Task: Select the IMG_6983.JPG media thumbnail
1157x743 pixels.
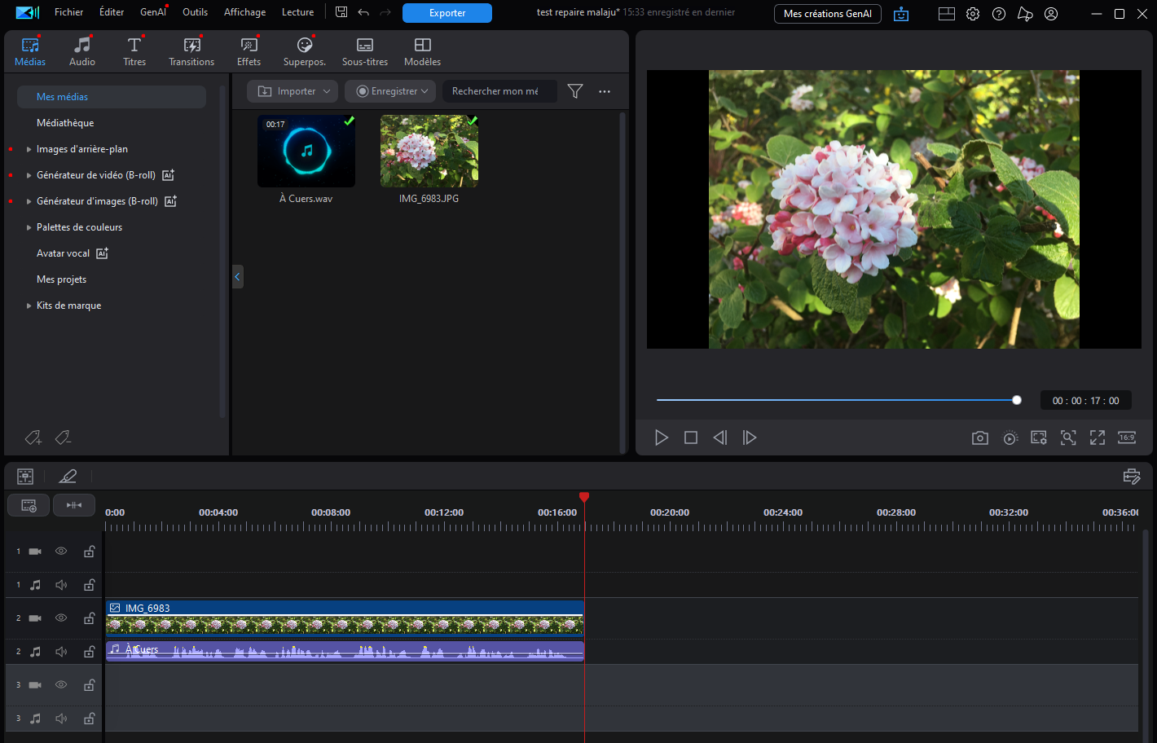Action: [x=429, y=152]
